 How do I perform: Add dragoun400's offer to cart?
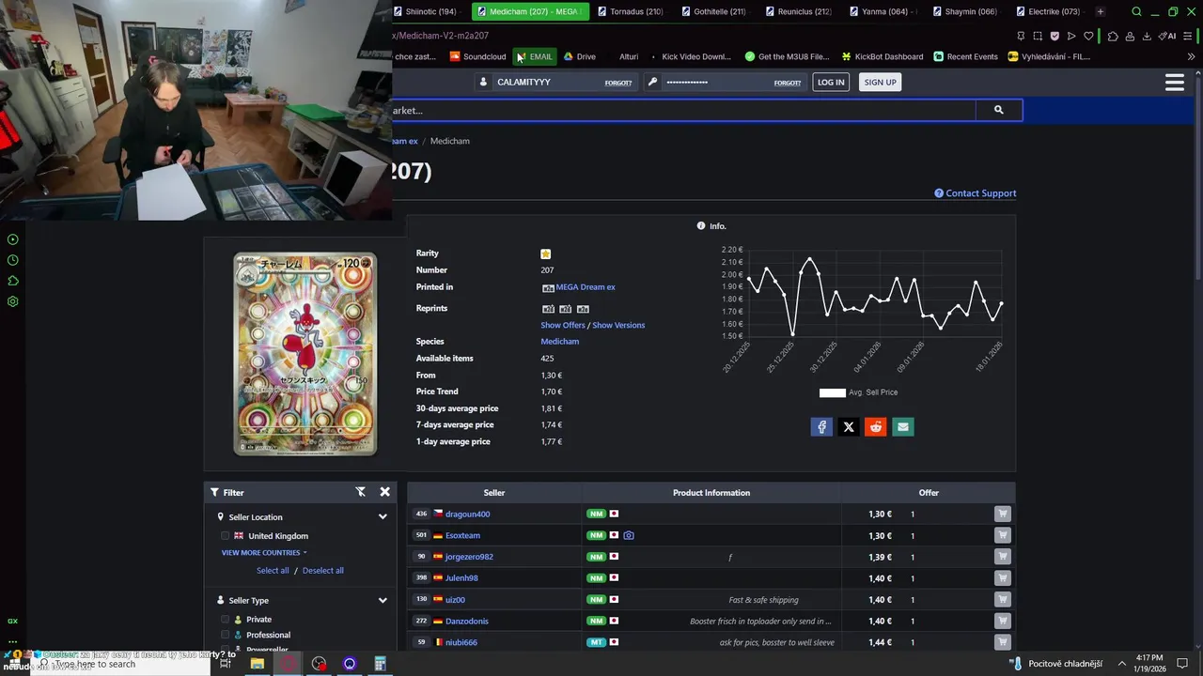[1003, 514]
